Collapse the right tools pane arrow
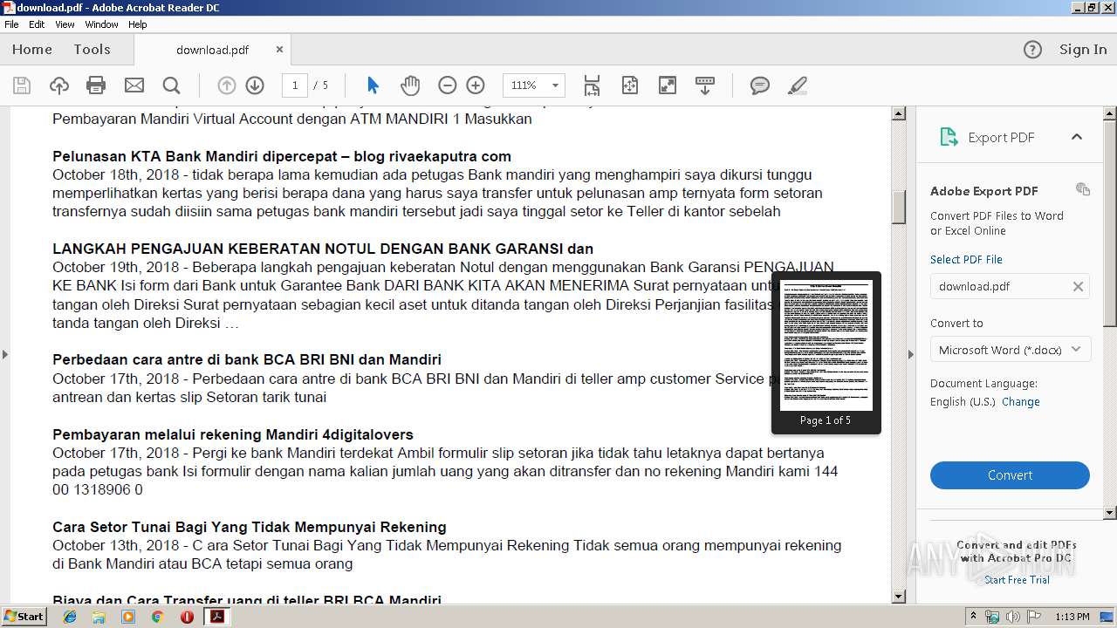 click(x=911, y=354)
